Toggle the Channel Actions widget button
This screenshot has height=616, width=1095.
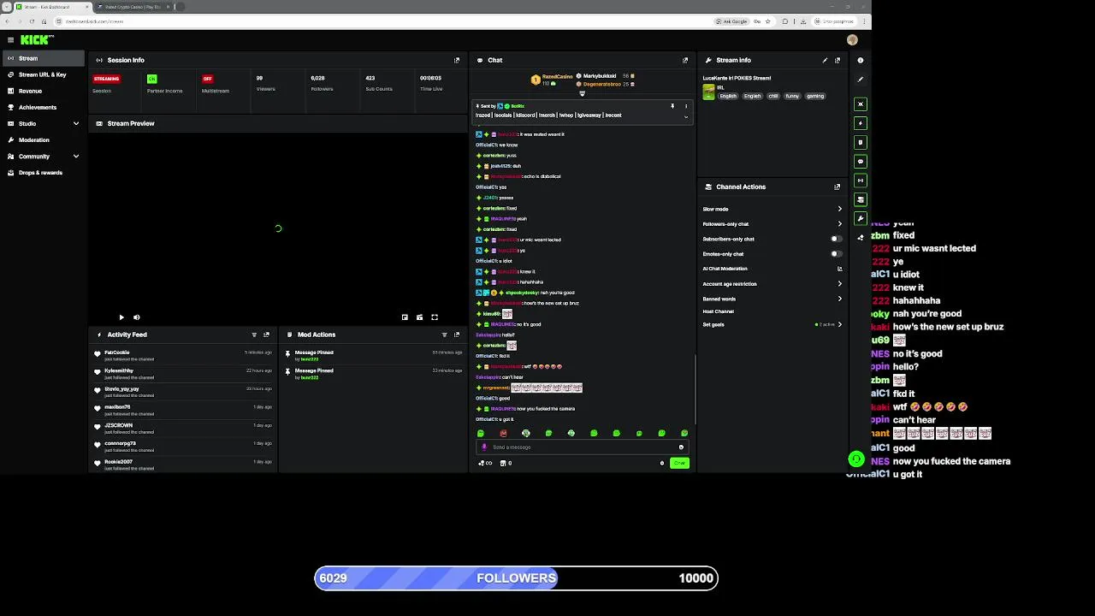click(x=861, y=199)
